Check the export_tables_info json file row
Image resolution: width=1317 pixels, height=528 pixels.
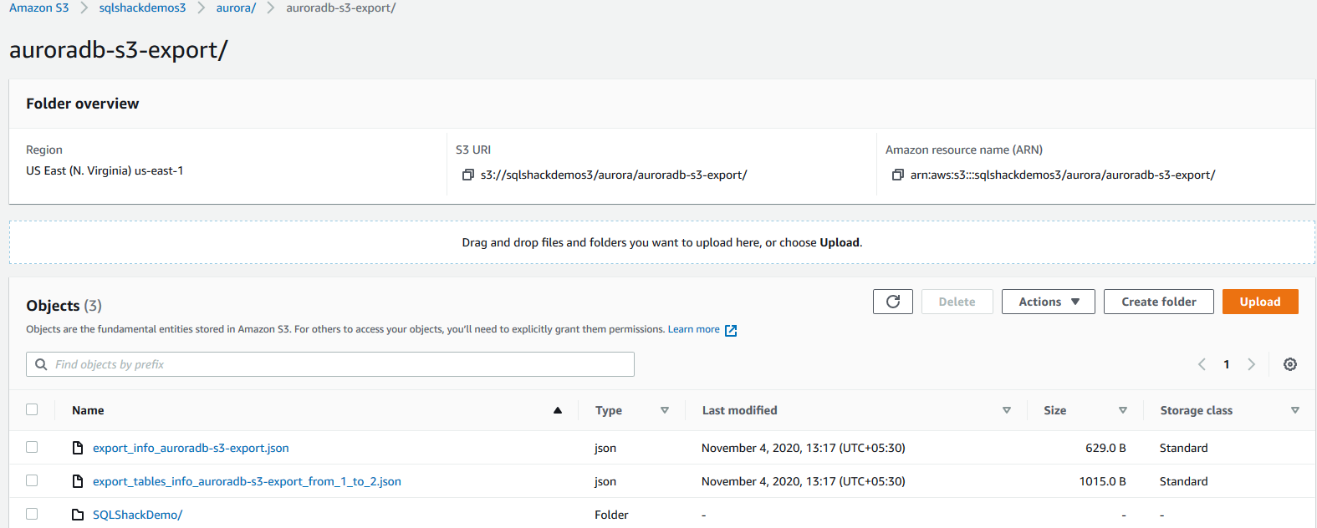32,480
